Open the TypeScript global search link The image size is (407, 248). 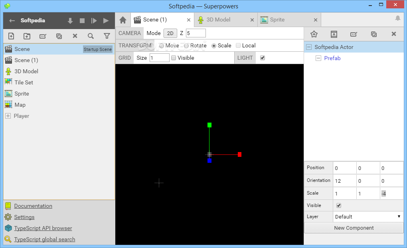[x=44, y=240]
